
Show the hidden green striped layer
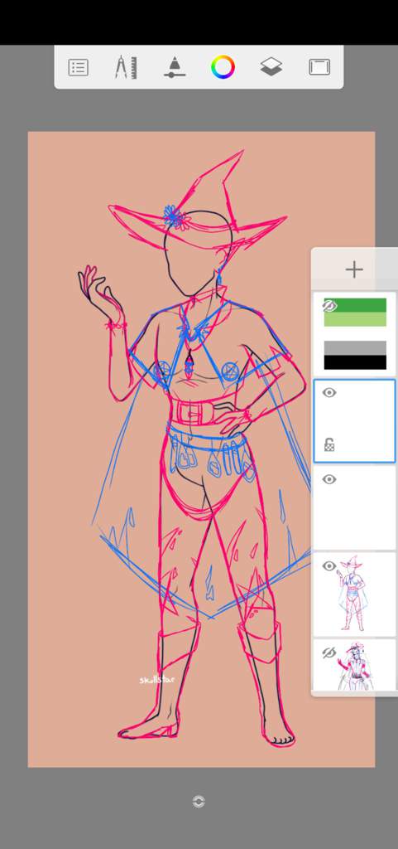(328, 306)
